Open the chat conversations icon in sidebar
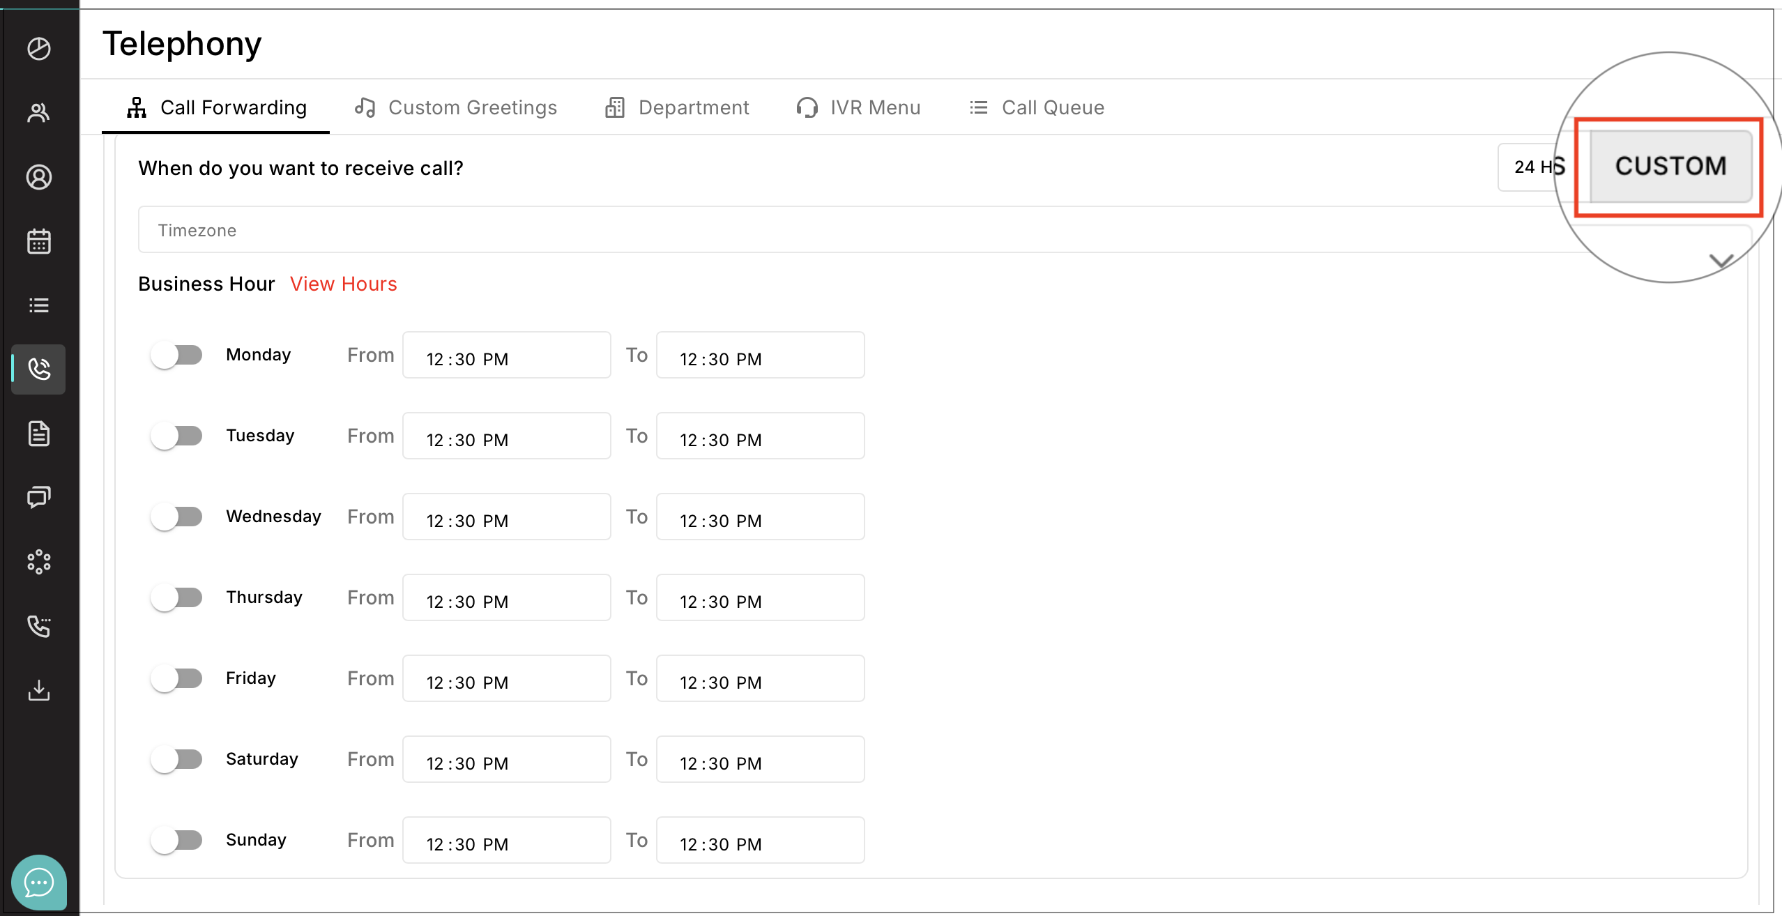 pos(39,497)
